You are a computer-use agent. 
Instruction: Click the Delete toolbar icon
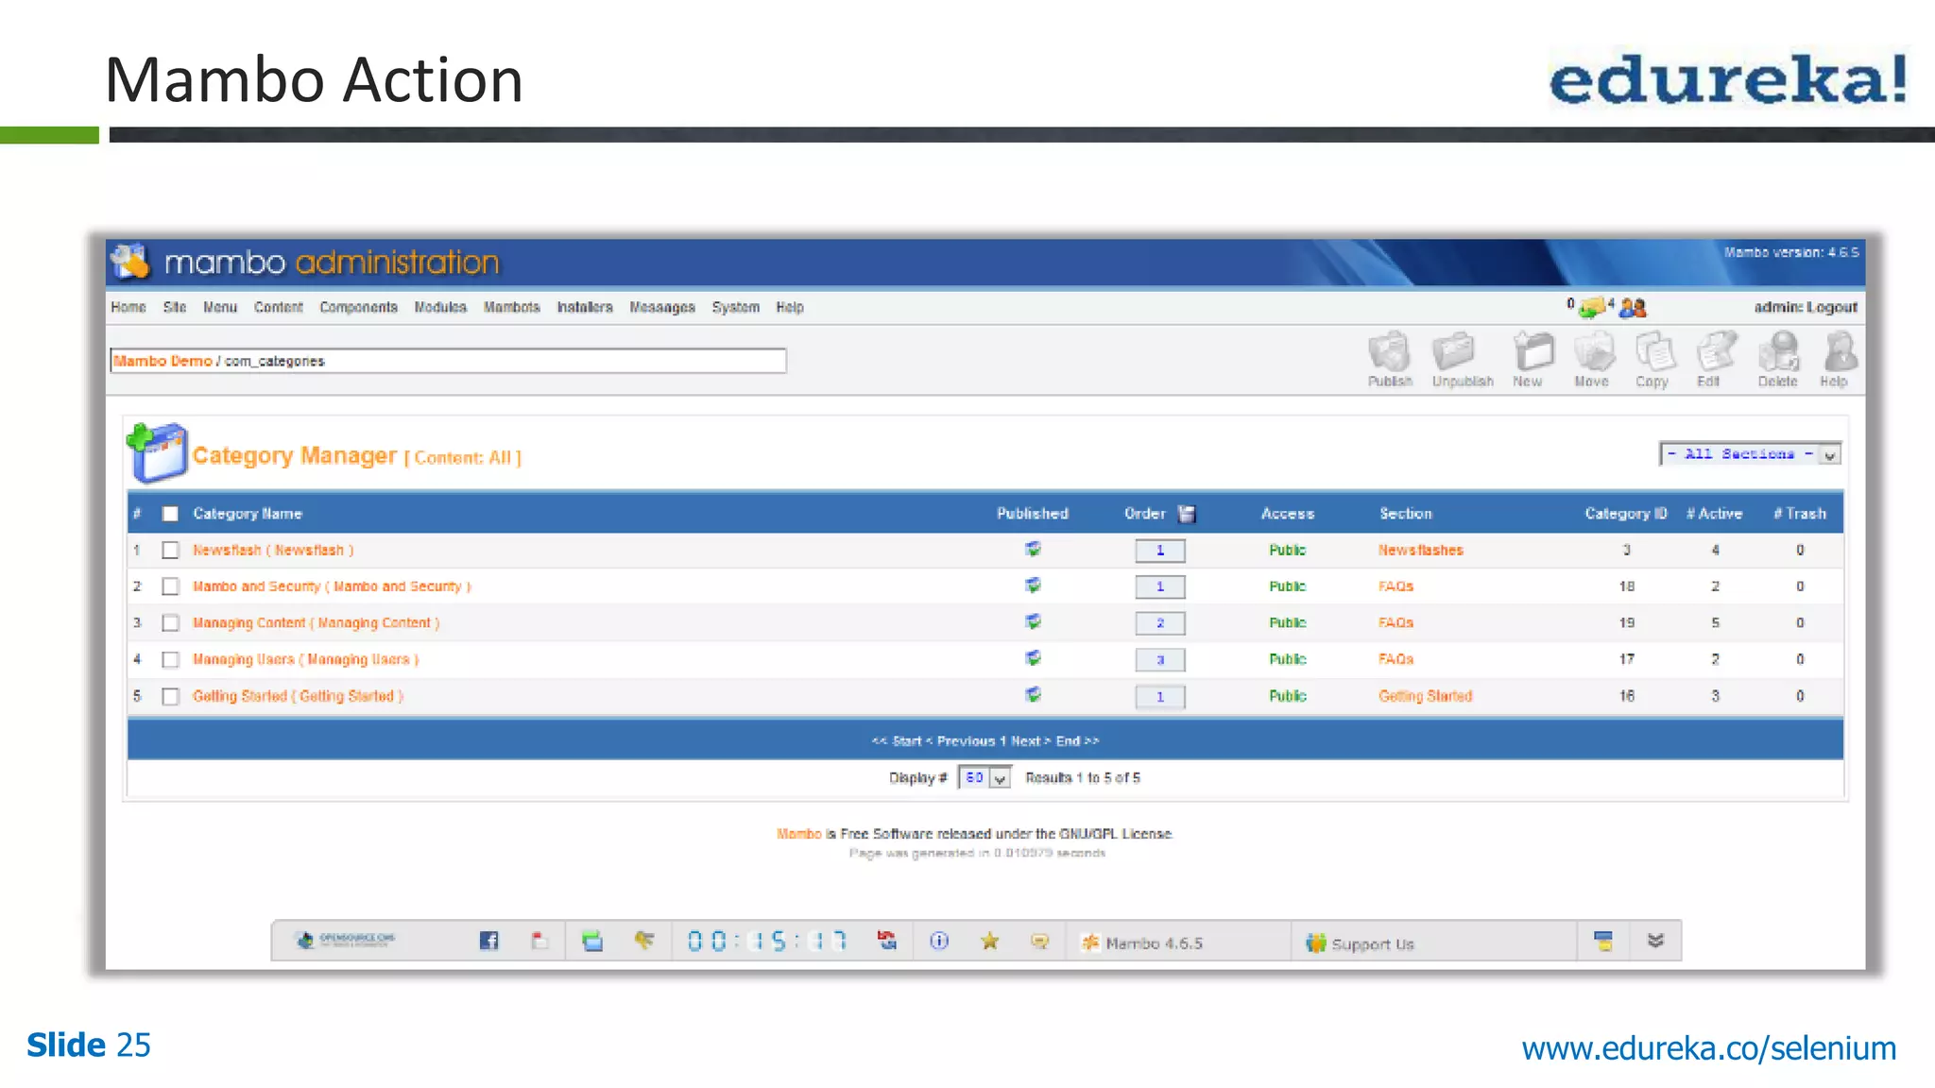pos(1778,354)
